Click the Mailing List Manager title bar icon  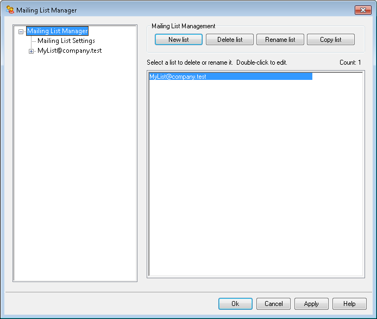tap(10, 10)
